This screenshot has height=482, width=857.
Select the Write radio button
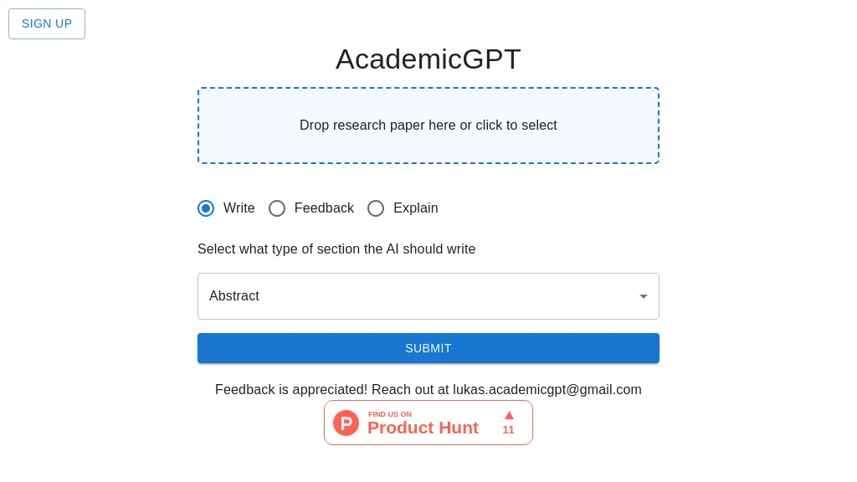(x=206, y=208)
